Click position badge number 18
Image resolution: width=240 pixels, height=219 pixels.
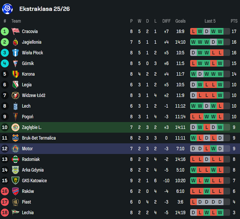(5, 213)
